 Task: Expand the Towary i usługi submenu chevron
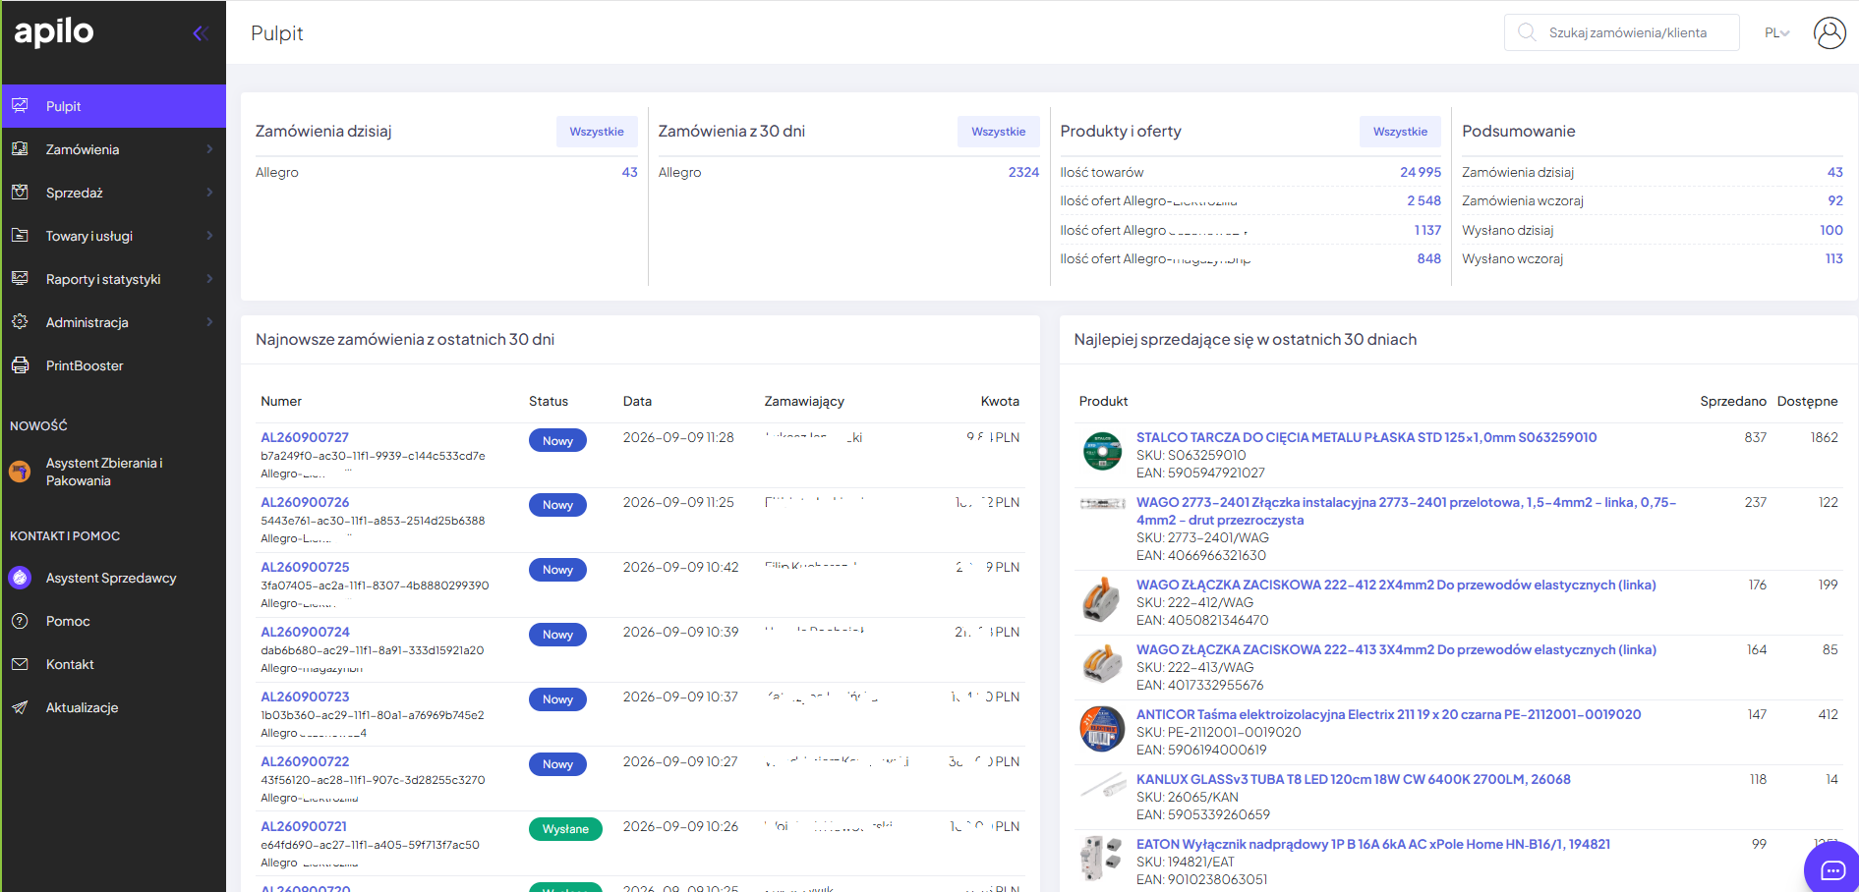point(209,236)
